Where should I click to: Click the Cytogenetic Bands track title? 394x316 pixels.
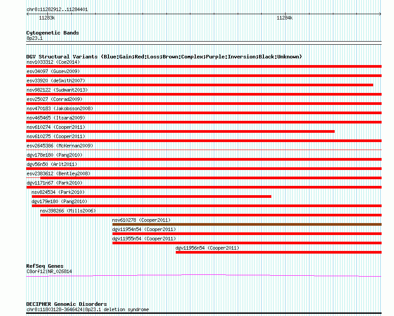click(x=53, y=33)
